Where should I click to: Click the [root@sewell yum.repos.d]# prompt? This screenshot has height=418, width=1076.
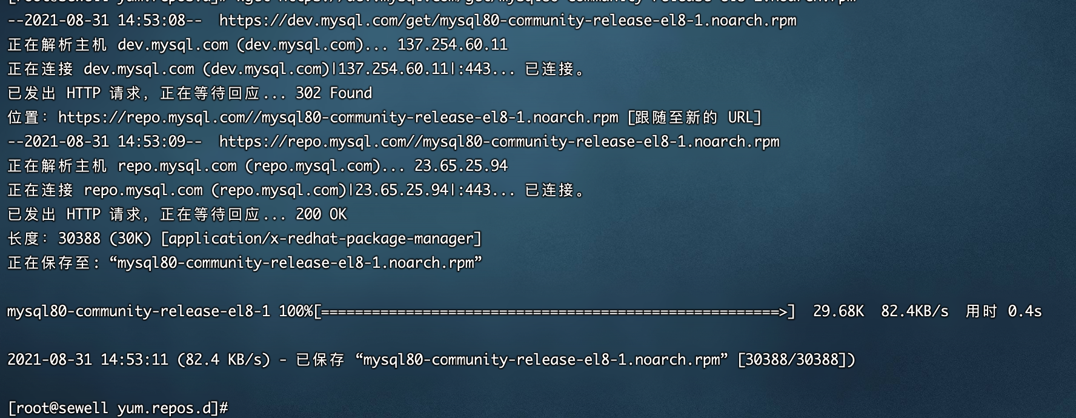point(118,408)
